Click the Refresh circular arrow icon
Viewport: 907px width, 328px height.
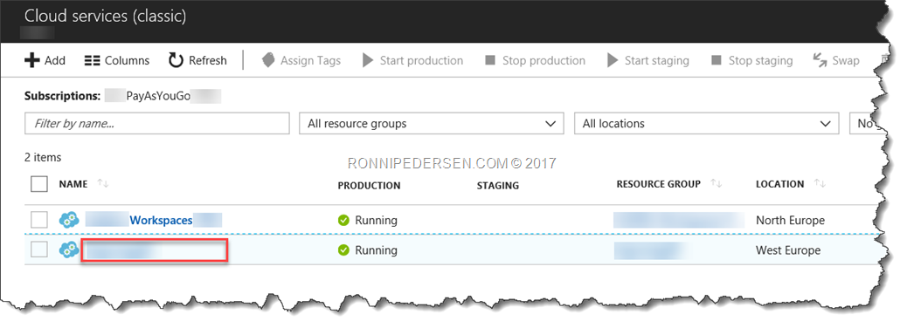pyautogui.click(x=176, y=61)
